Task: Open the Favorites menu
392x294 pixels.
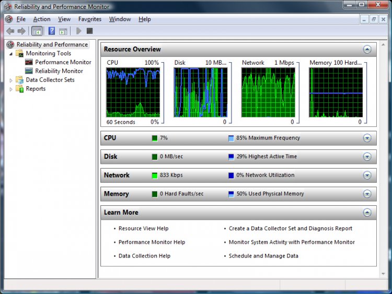Action: (90, 19)
